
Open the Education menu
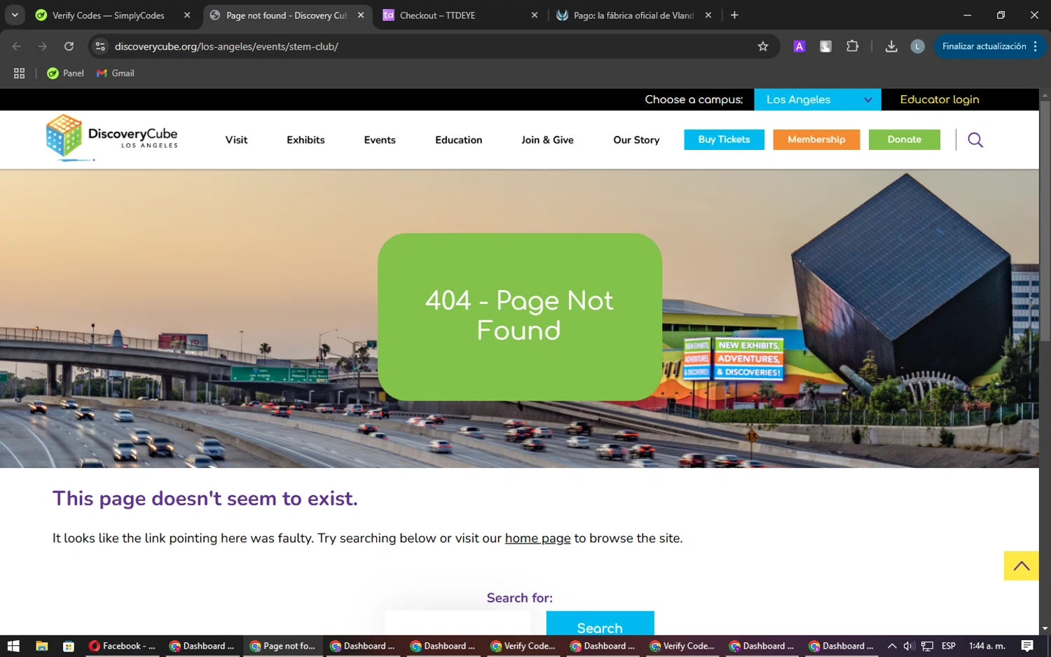coord(458,140)
